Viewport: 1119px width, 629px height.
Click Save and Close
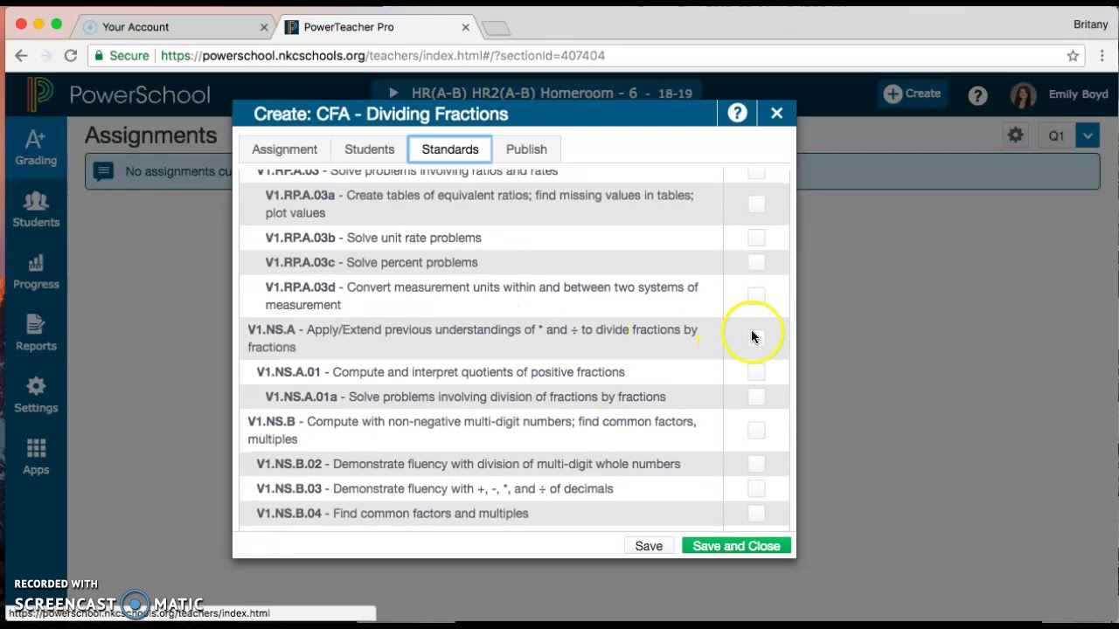click(736, 546)
